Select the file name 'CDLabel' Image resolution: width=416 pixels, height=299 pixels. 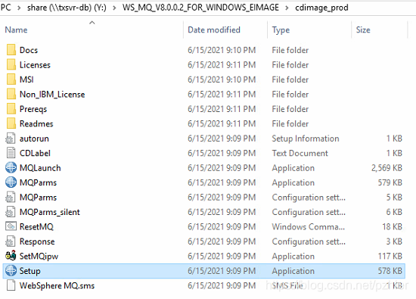click(x=35, y=153)
